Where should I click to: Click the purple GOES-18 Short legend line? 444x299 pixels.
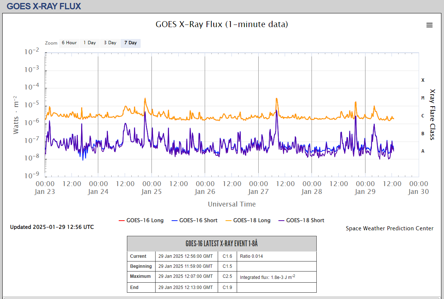[x=281, y=220]
